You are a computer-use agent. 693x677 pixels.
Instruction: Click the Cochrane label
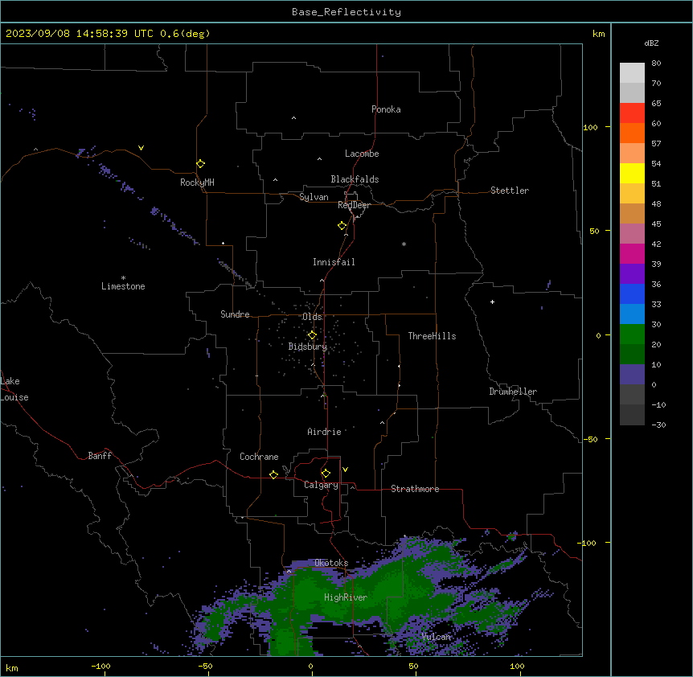[x=259, y=457]
